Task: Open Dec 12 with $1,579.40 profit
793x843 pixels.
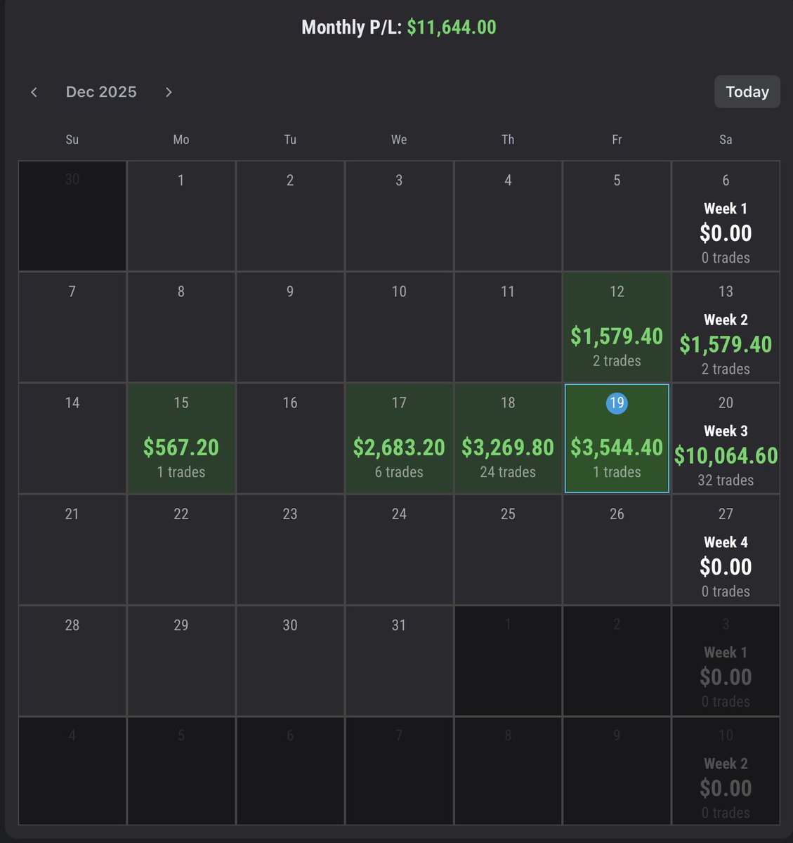Action: coord(617,327)
